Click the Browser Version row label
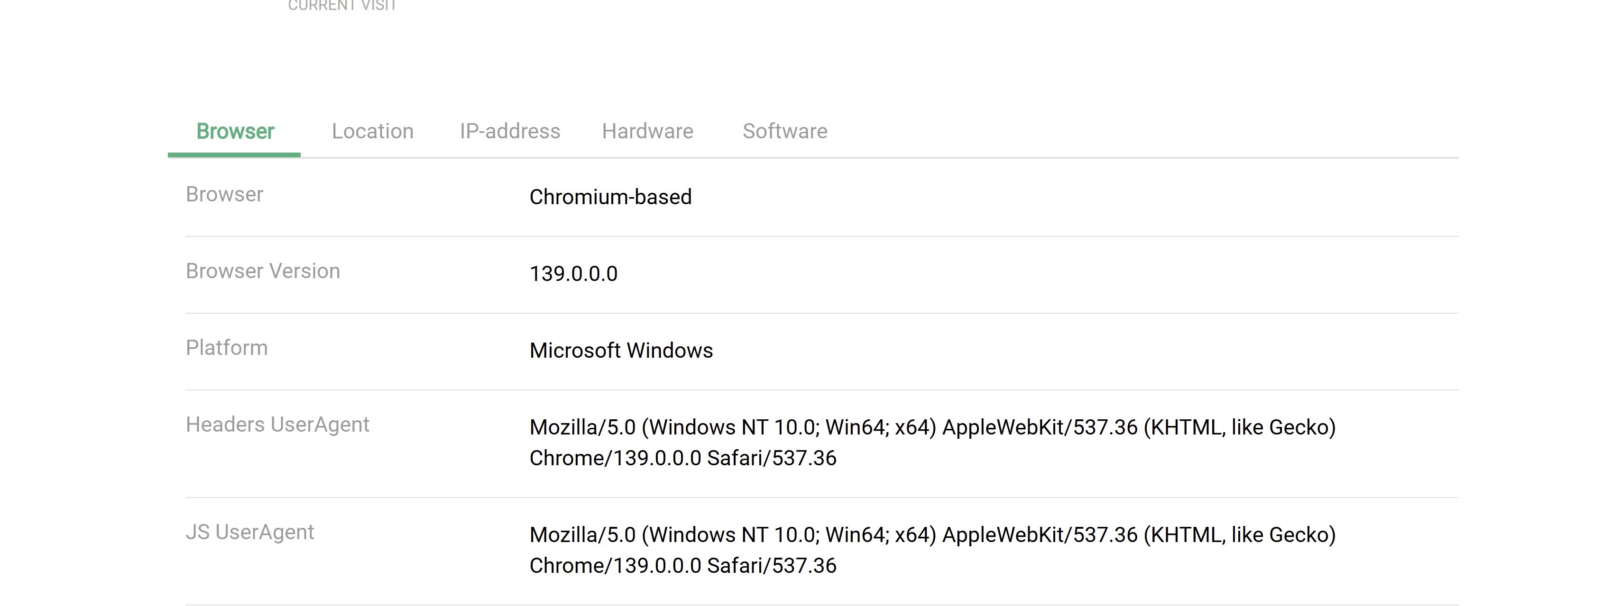Image resolution: width=1602 pixels, height=606 pixels. click(x=263, y=271)
